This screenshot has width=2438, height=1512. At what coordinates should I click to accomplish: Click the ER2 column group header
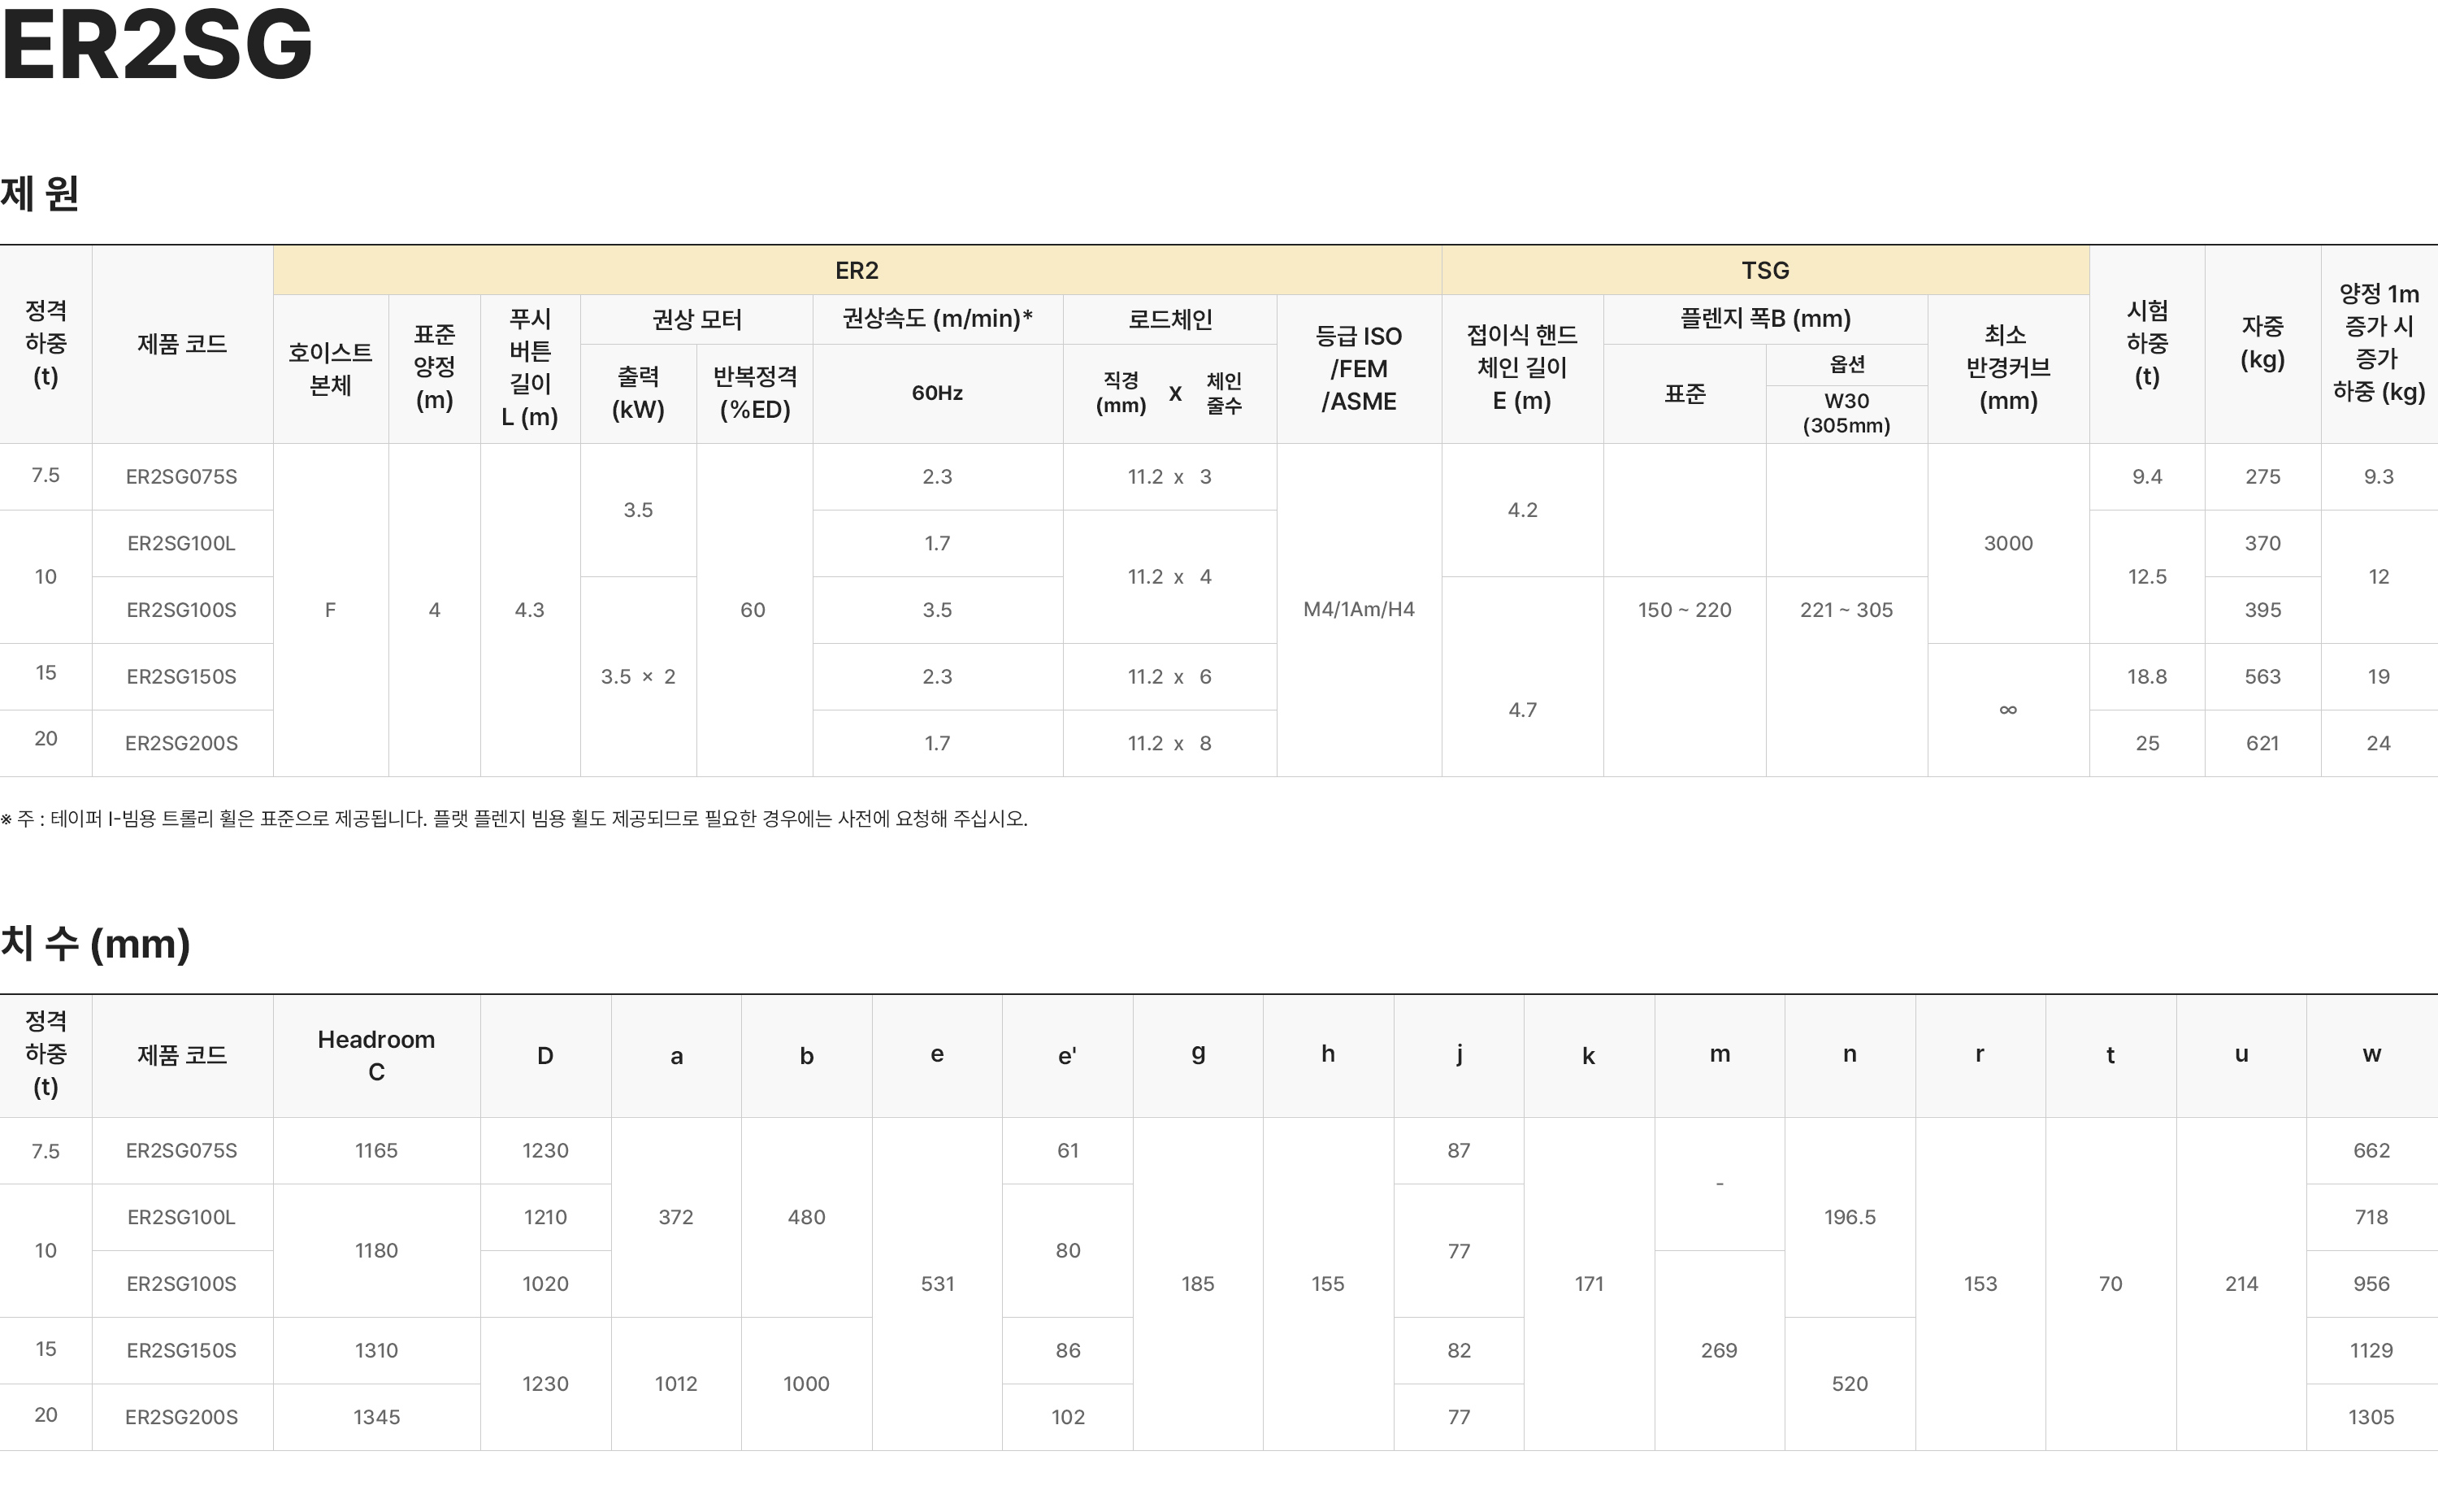(857, 270)
